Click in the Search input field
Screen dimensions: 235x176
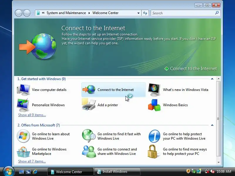coord(183,13)
